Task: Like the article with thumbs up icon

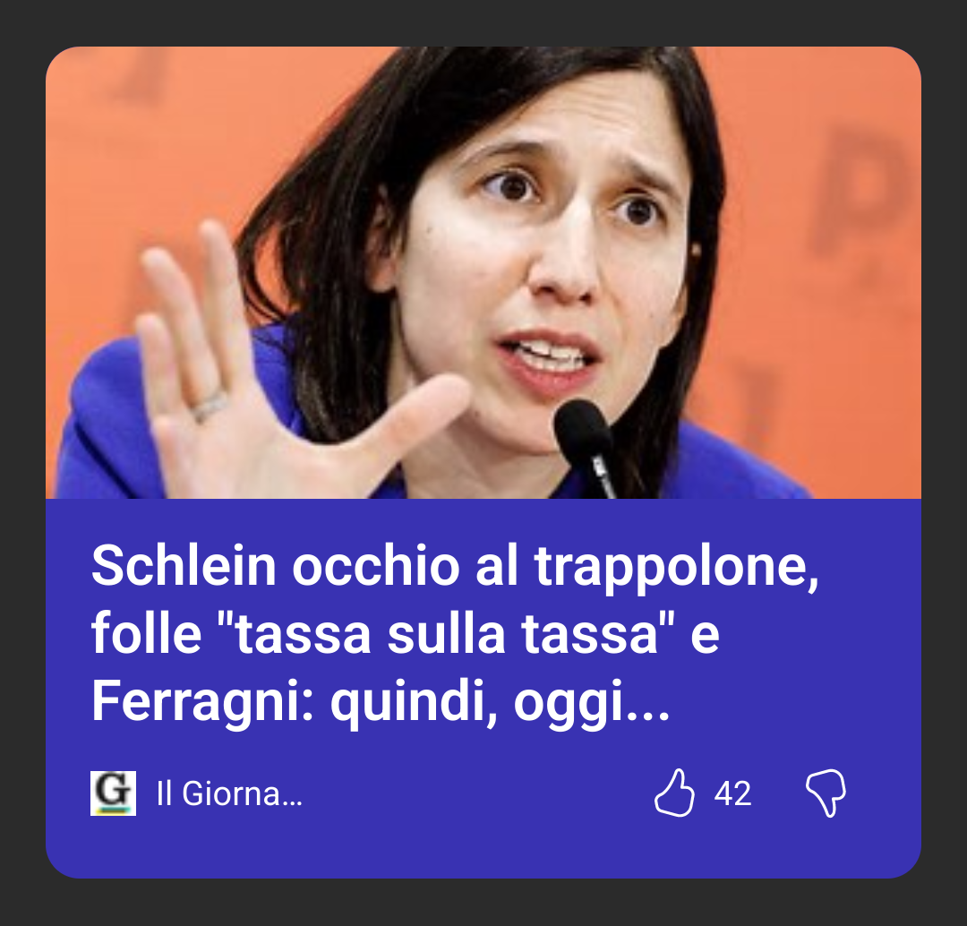Action: (674, 793)
